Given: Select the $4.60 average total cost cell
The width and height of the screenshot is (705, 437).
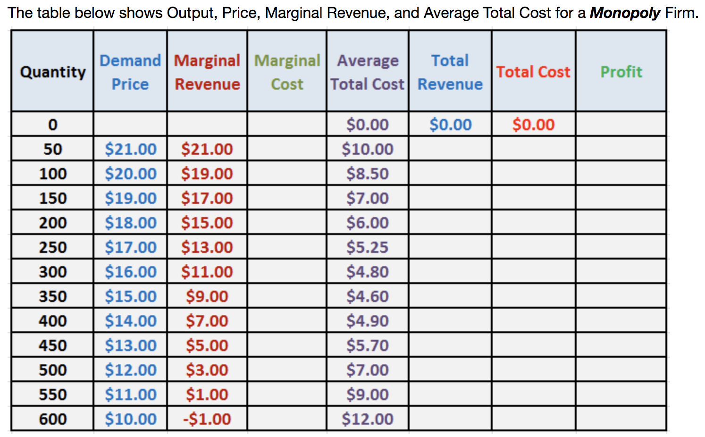Looking at the screenshot, I should pos(367,296).
